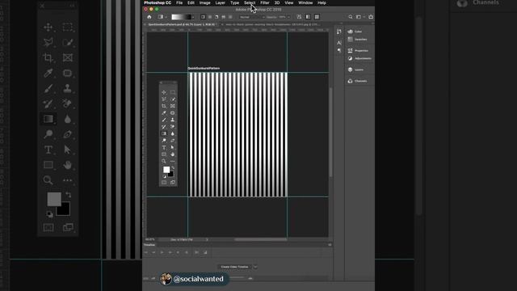This screenshot has width=517, height=291.
Task: Open workspace switcher dropdown
Action: [359, 17]
